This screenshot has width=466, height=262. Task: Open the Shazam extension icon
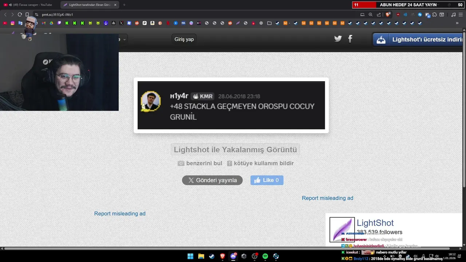coord(420,15)
